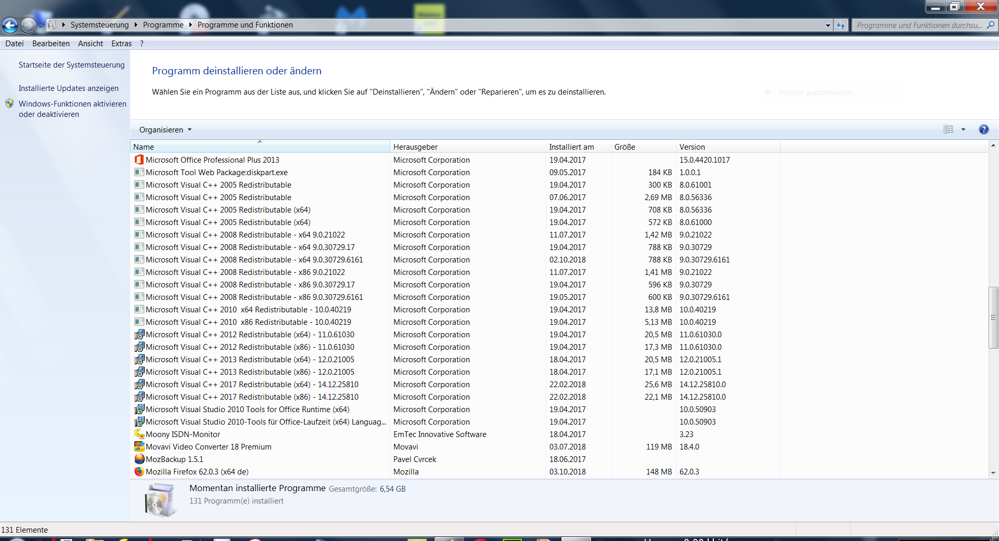This screenshot has width=999, height=541.
Task: Click the program list vertical scrollbar thumb
Action: (x=993, y=317)
